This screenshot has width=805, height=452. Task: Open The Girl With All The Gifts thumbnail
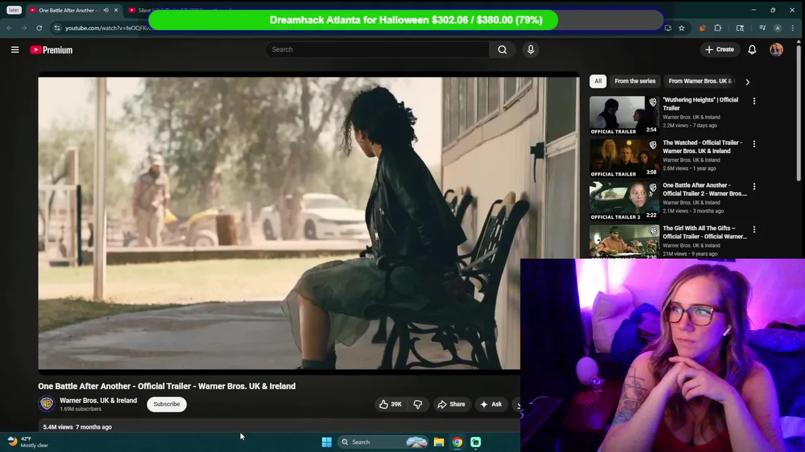(x=625, y=242)
